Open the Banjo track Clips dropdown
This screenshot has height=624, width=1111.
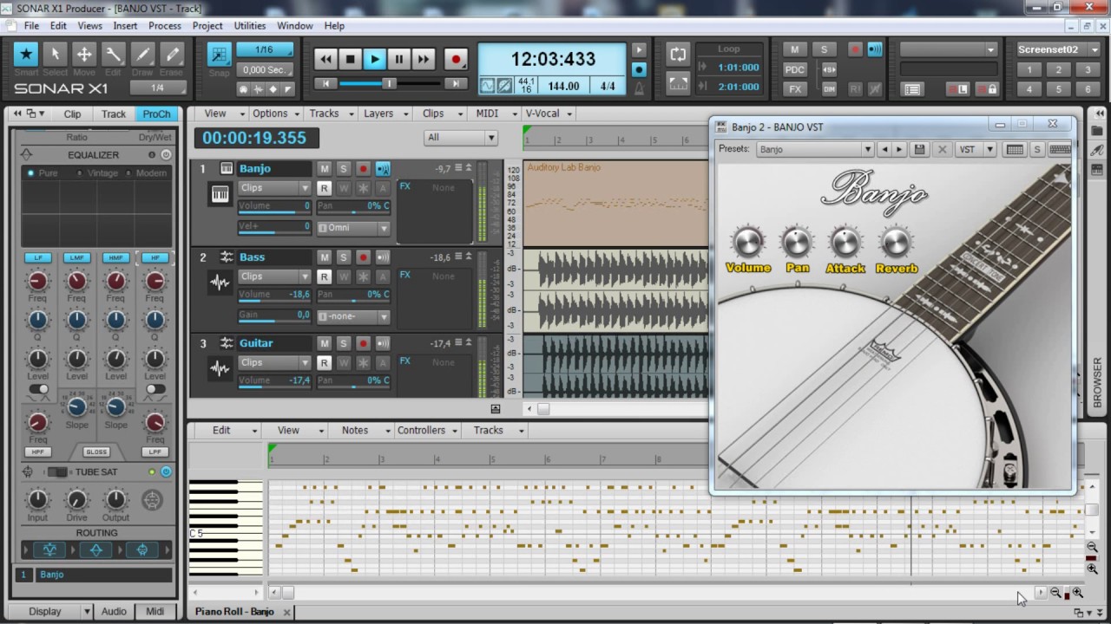(x=274, y=188)
